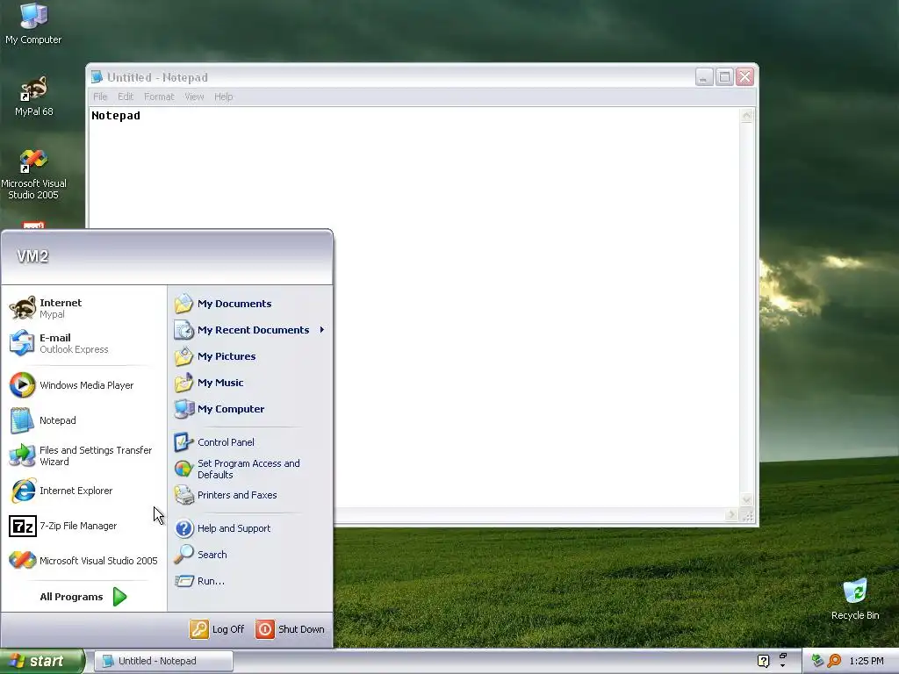Click Notepad horizontal scrollbar right arrow
This screenshot has height=674, width=899.
point(731,515)
